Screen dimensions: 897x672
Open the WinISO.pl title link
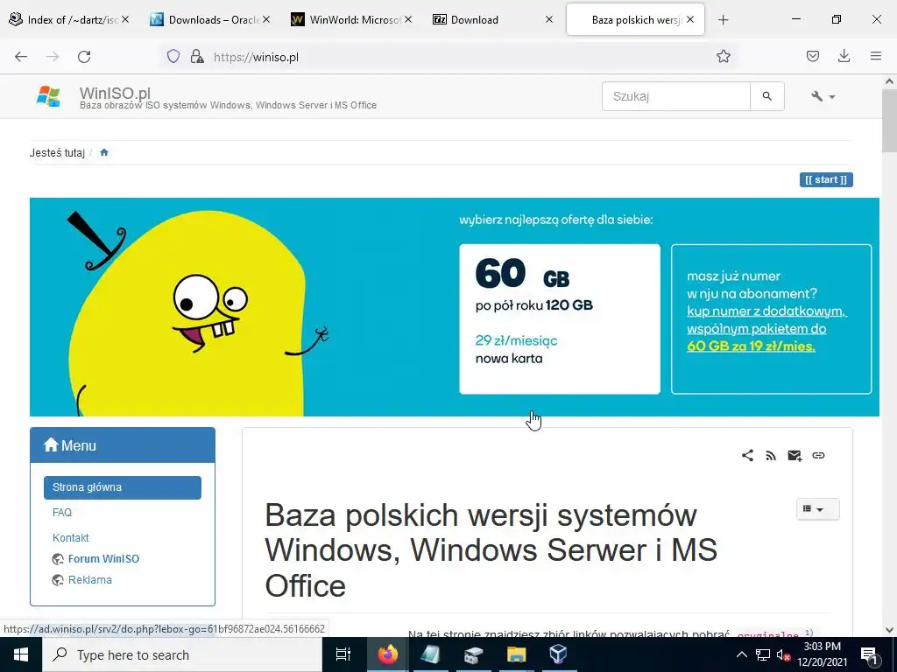click(115, 93)
